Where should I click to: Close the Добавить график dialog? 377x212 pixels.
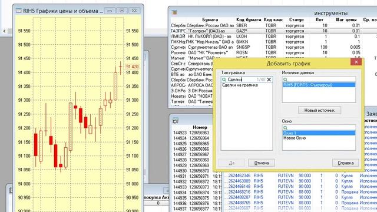pos(356,62)
